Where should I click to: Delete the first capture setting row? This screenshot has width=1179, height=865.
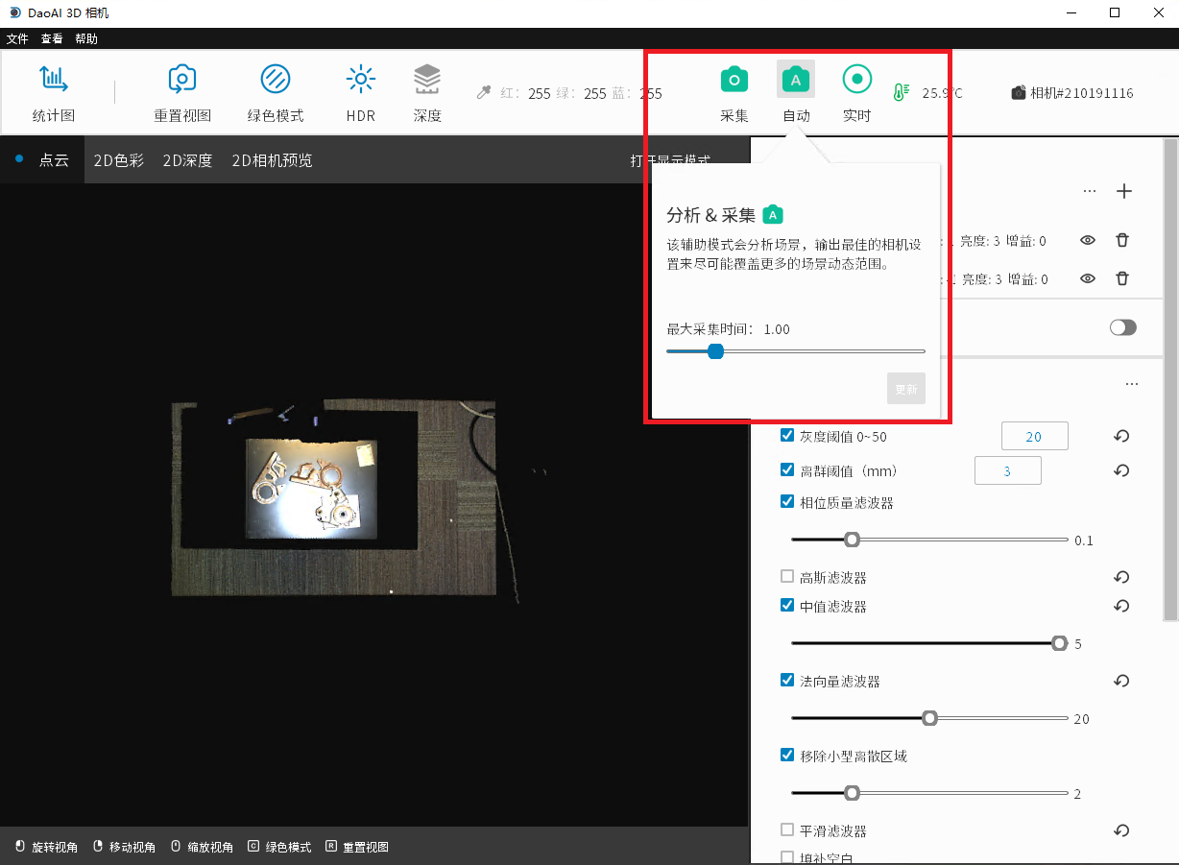[1121, 241]
